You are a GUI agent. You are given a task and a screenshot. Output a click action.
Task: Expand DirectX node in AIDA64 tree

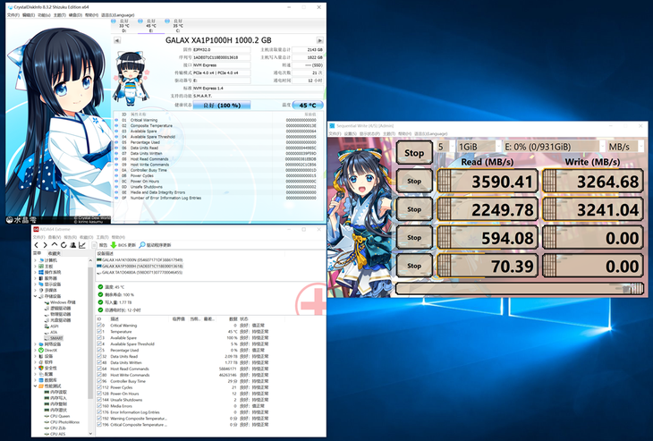coord(35,351)
